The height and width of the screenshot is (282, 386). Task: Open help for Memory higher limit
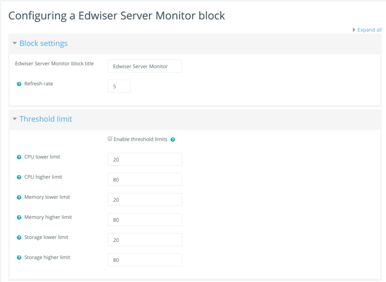[19, 217]
